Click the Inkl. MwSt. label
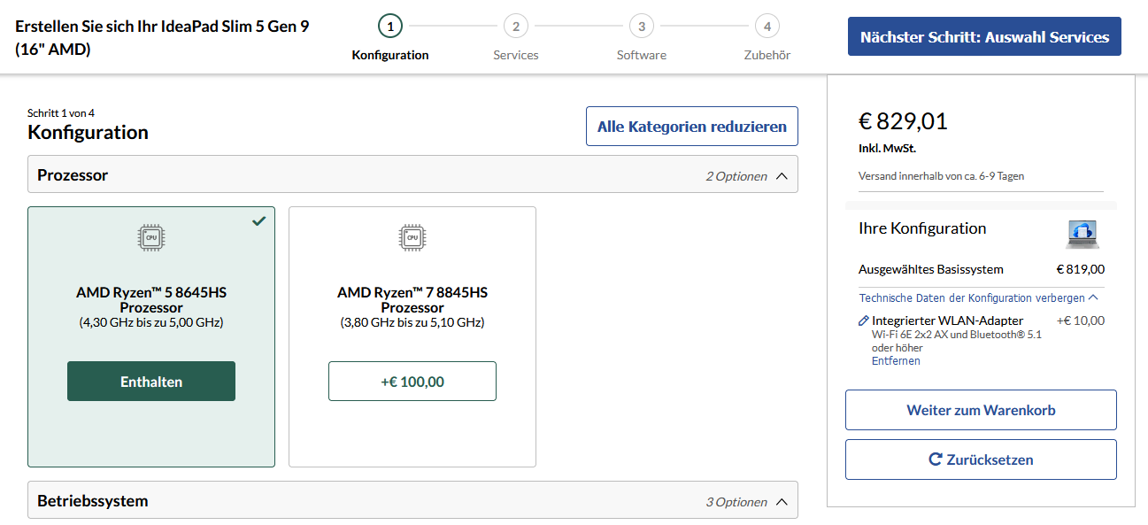1148x525 pixels. click(887, 148)
